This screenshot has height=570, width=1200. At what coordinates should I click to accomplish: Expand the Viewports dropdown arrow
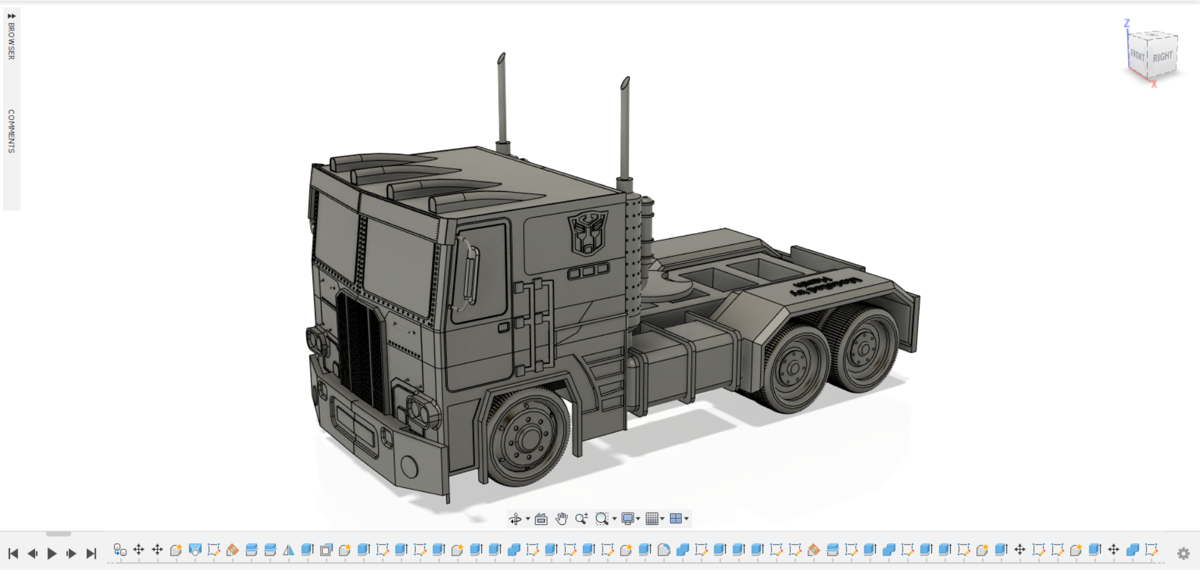(x=686, y=519)
